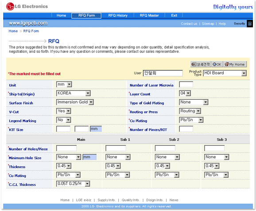Viewport: 256px width, 211px height.
Task: Click the first KIT Size field
Action: pyautogui.click(x=63, y=129)
